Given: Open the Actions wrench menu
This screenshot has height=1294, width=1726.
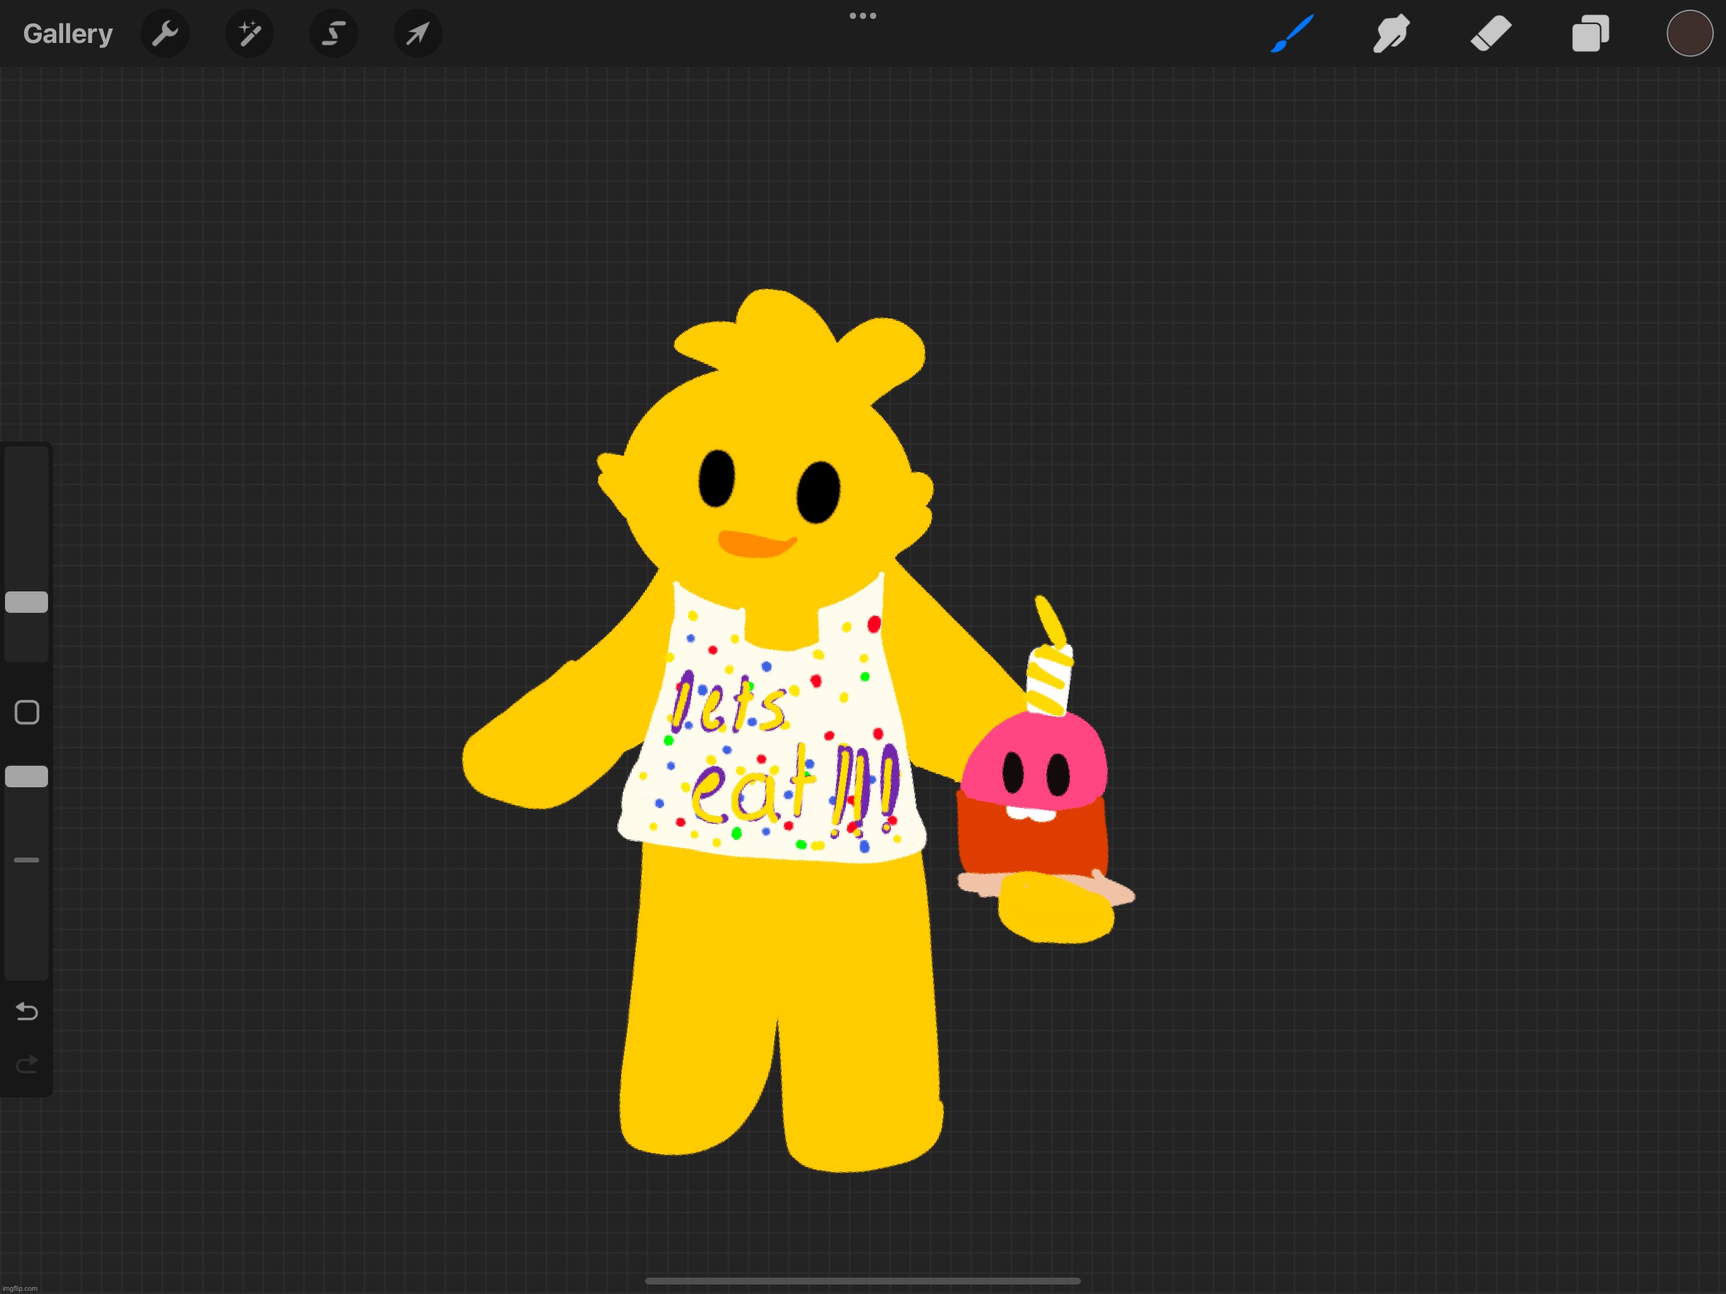Looking at the screenshot, I should pyautogui.click(x=166, y=33).
